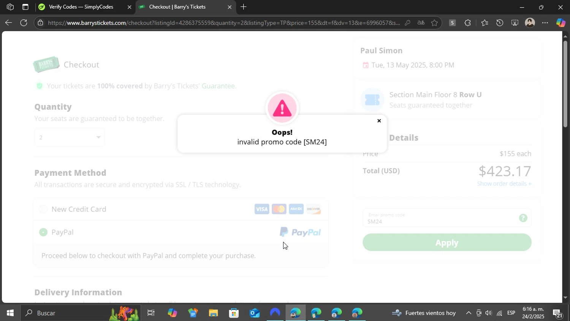The height and width of the screenshot is (321, 570).
Task: Open the screenshot tool icon
Action: (515, 23)
